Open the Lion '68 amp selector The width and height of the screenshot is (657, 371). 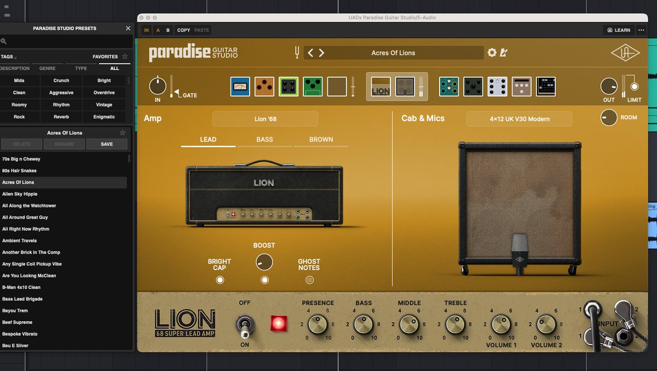tap(265, 119)
